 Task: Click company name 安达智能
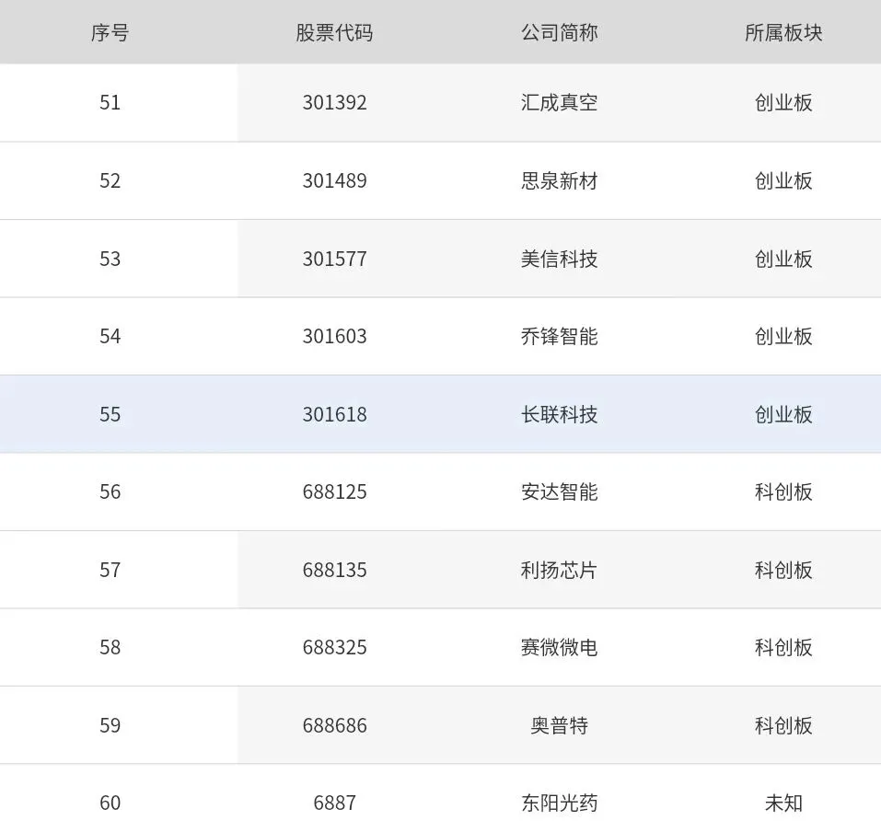coord(559,491)
